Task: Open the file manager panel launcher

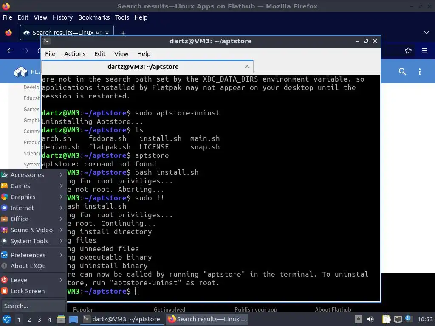Action: pyautogui.click(x=61, y=319)
